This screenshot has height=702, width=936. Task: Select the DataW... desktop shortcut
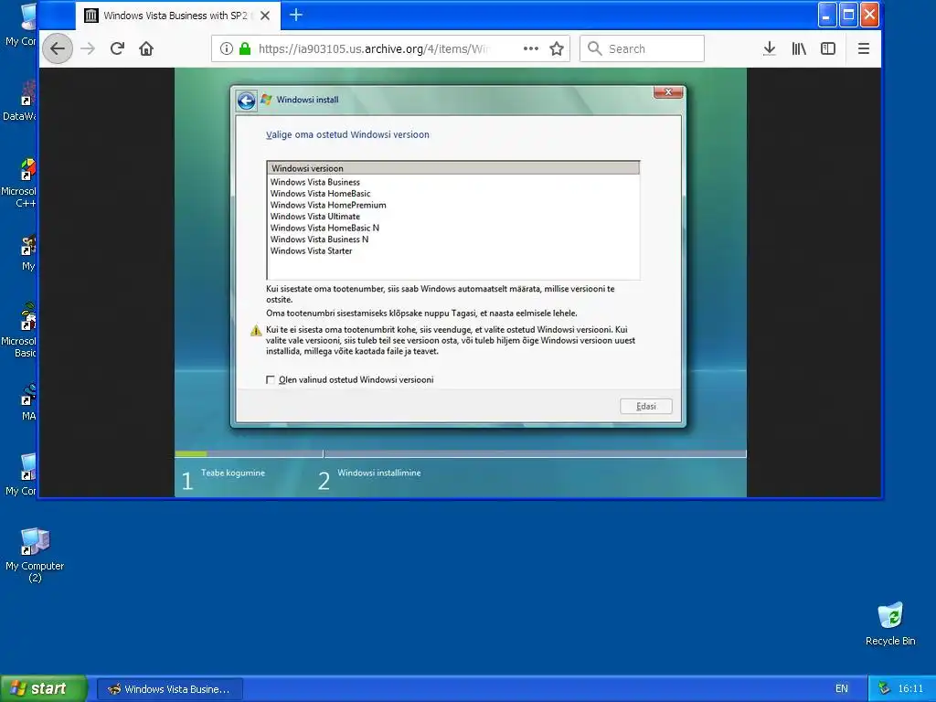click(x=19, y=101)
